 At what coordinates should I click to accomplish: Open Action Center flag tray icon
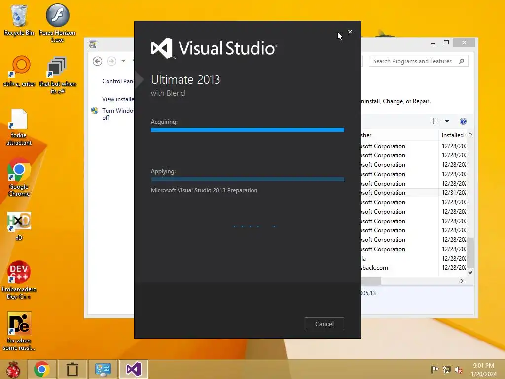point(434,369)
